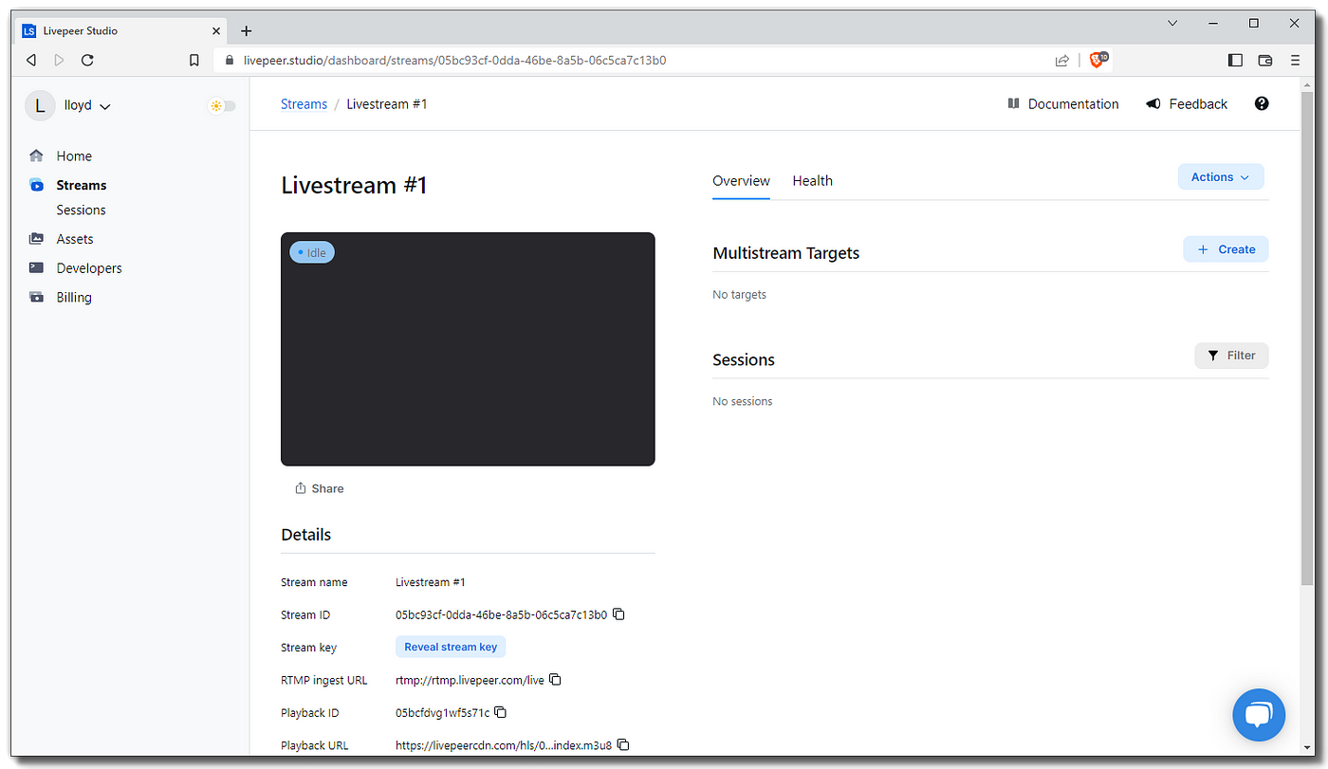Viewport: 1328px width, 769px height.
Task: Open the Feedback link
Action: coord(1187,104)
